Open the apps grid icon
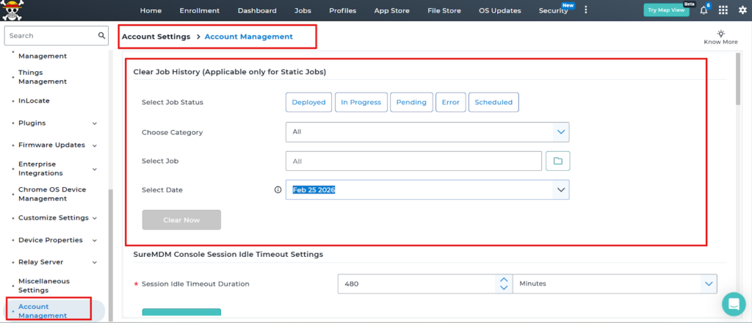Image resolution: width=752 pixels, height=323 pixels. pyautogui.click(x=723, y=10)
